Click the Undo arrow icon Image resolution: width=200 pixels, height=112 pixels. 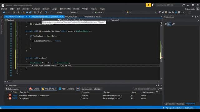(46, 12)
